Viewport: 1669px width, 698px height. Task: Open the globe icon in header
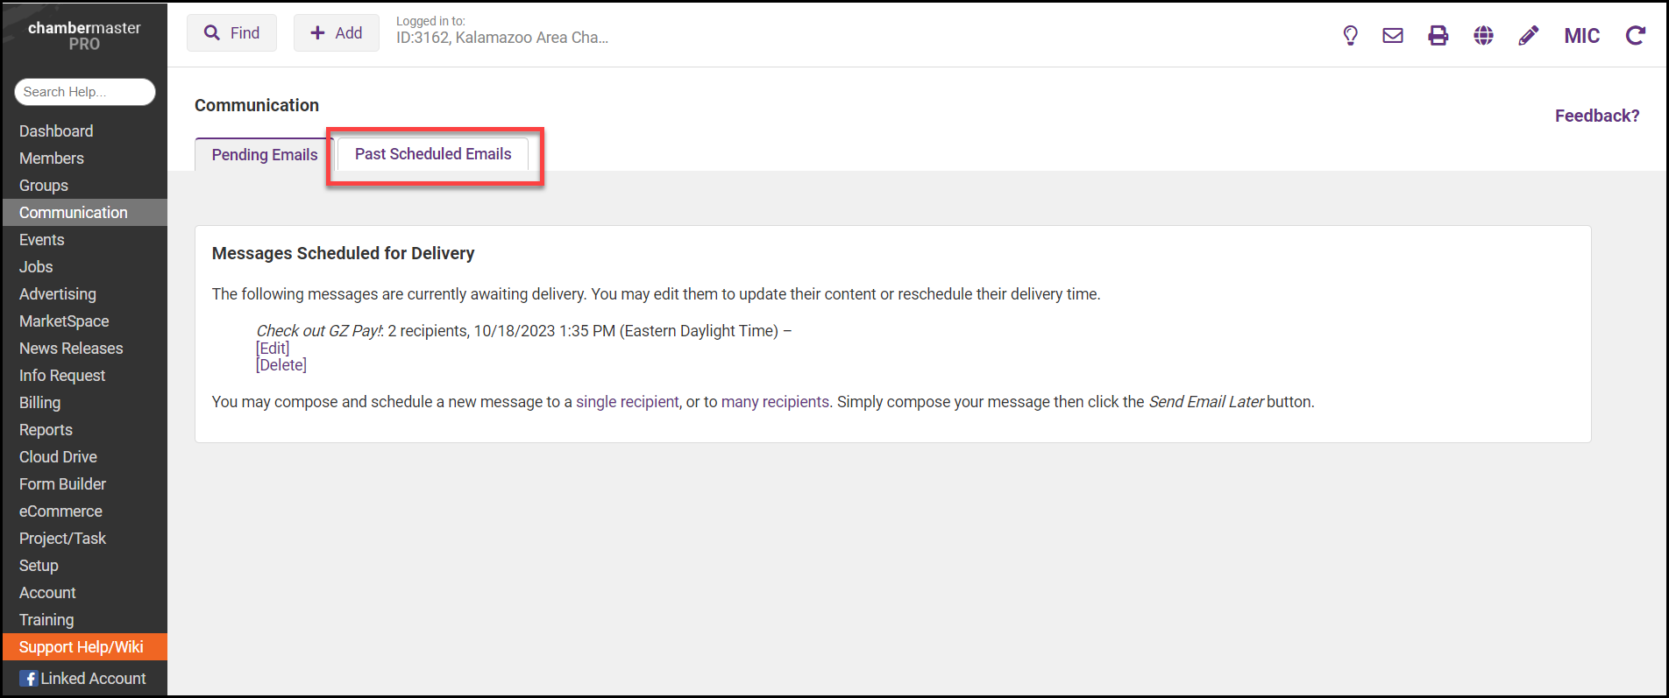(1483, 35)
